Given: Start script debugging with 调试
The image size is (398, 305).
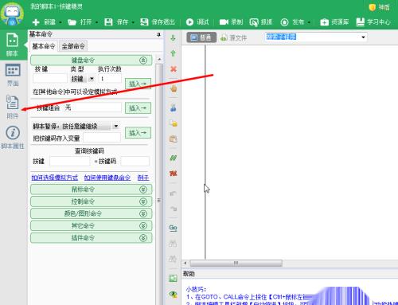Looking at the screenshot, I should pyautogui.click(x=197, y=22).
